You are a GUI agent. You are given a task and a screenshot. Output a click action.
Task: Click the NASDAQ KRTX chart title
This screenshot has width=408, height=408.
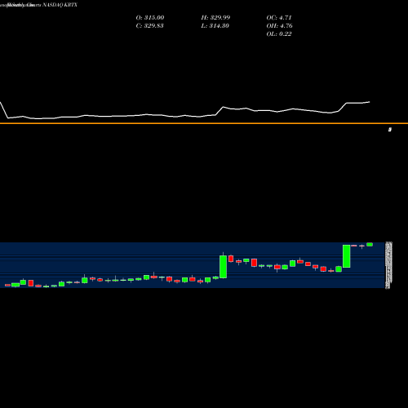[60, 5]
